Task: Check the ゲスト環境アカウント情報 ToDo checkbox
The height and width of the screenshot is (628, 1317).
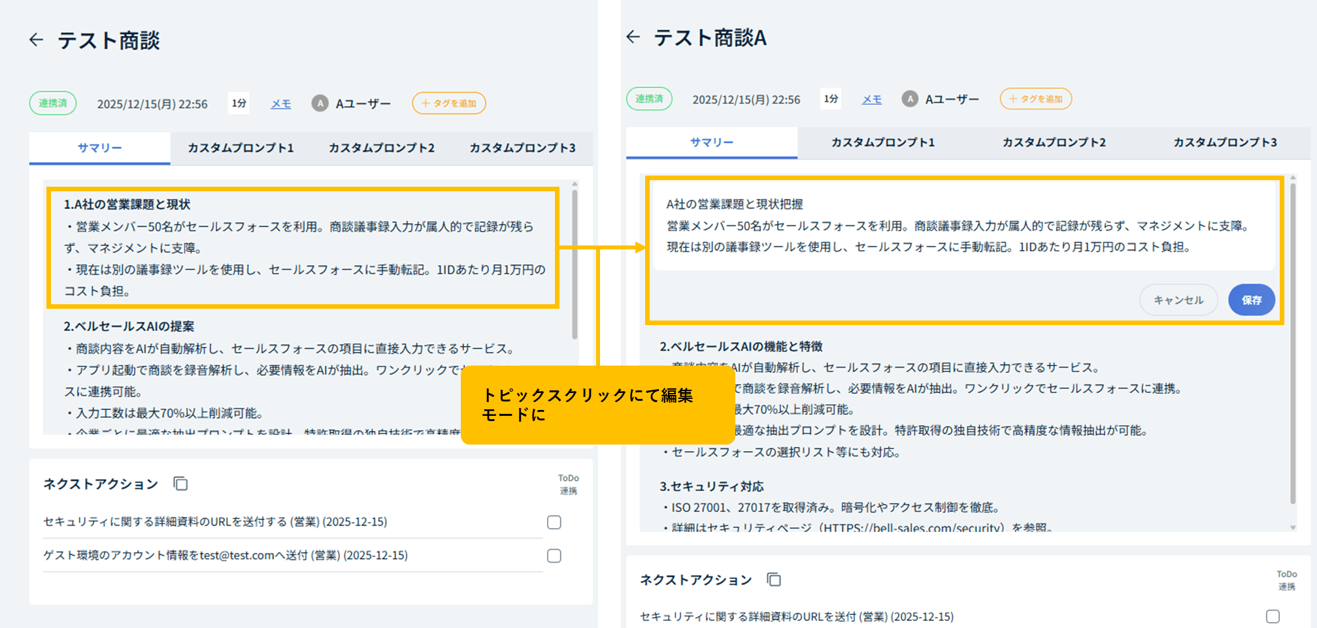Action: (x=554, y=556)
